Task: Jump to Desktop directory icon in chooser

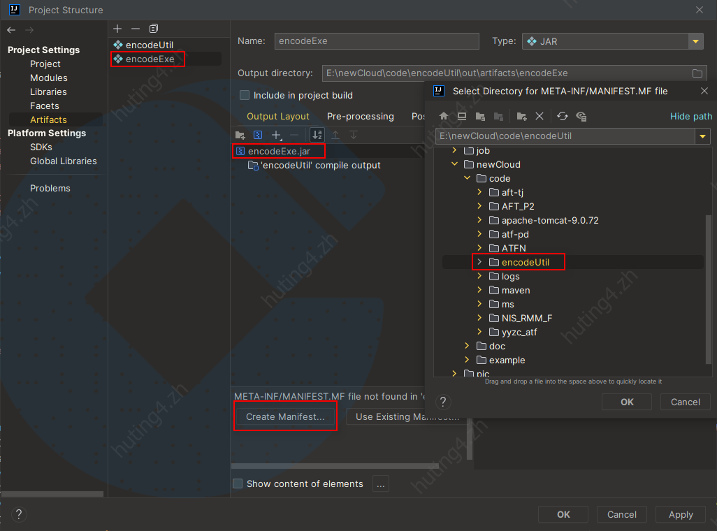Action: (462, 116)
